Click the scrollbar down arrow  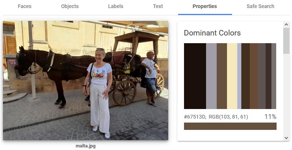pos(286,138)
